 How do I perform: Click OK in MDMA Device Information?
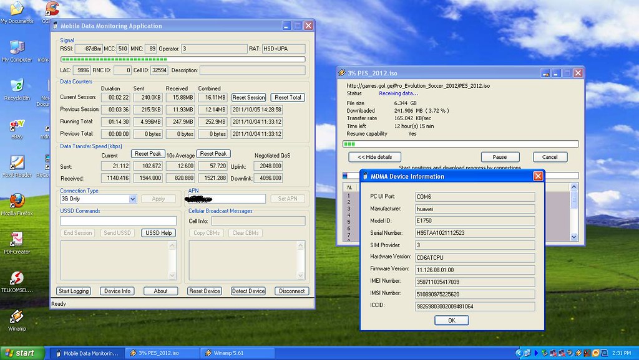point(452,321)
